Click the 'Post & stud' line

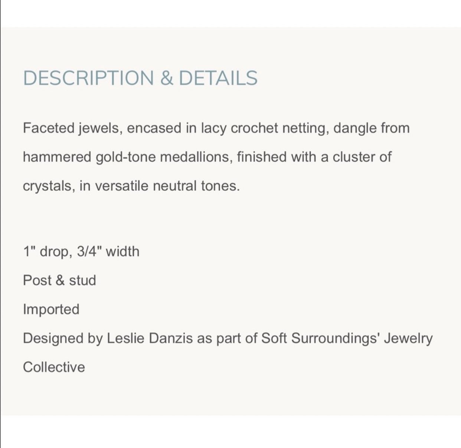tap(59, 280)
